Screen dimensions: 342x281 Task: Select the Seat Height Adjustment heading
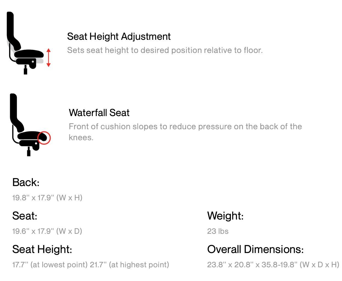[x=119, y=36]
